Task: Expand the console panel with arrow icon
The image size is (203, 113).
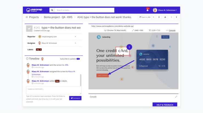Action: 176,97
